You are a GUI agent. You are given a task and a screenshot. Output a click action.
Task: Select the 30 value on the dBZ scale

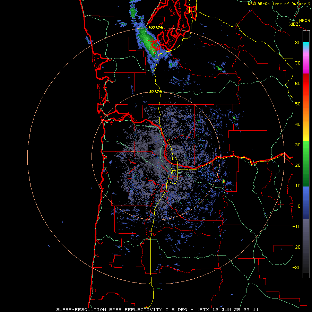(x=298, y=145)
